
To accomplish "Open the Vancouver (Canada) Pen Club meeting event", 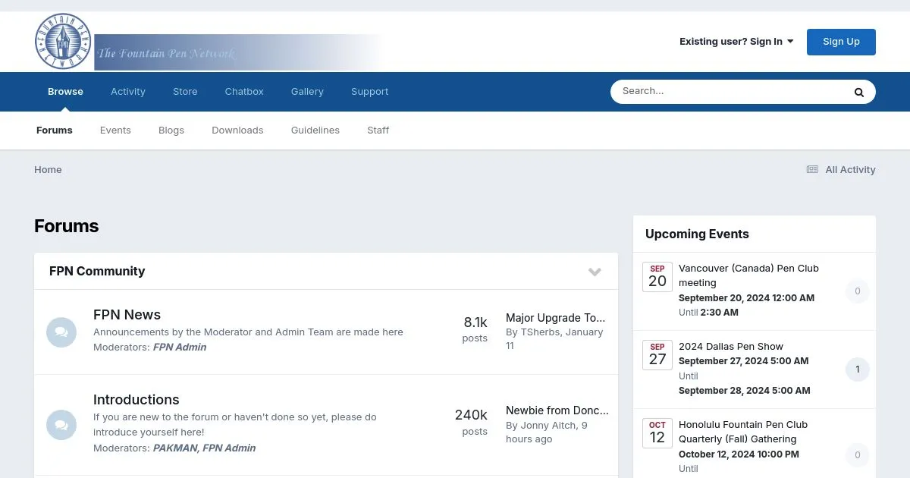I will (x=748, y=275).
